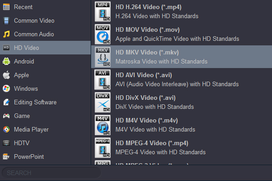Click the DivX HD format icon

pyautogui.click(x=102, y=103)
